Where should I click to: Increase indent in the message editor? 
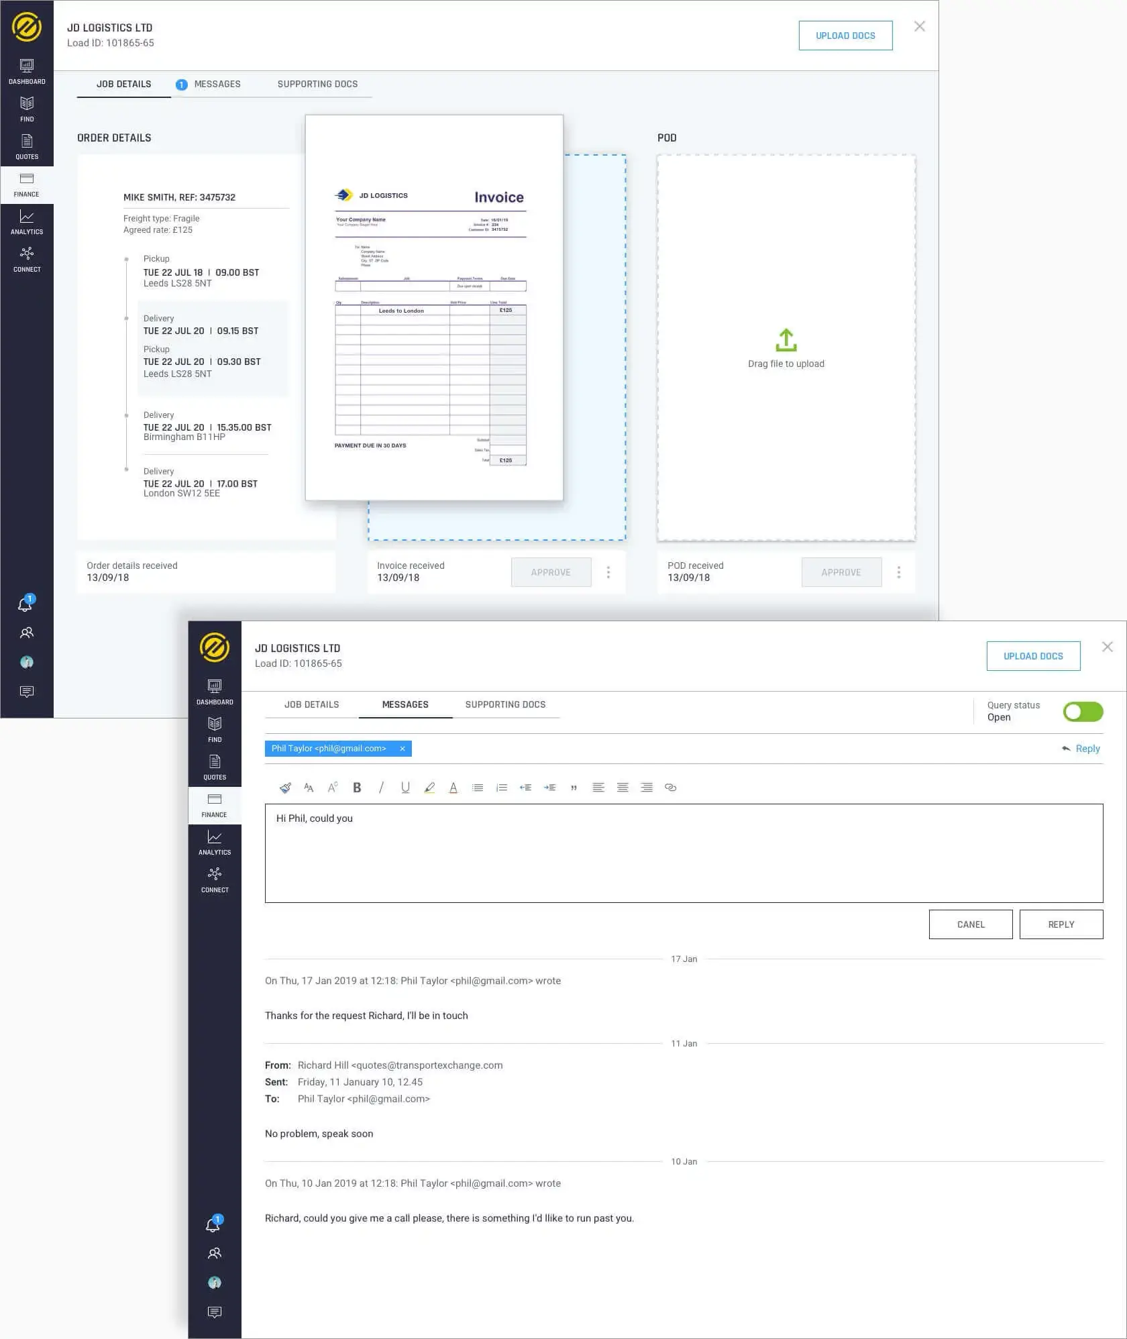point(549,788)
